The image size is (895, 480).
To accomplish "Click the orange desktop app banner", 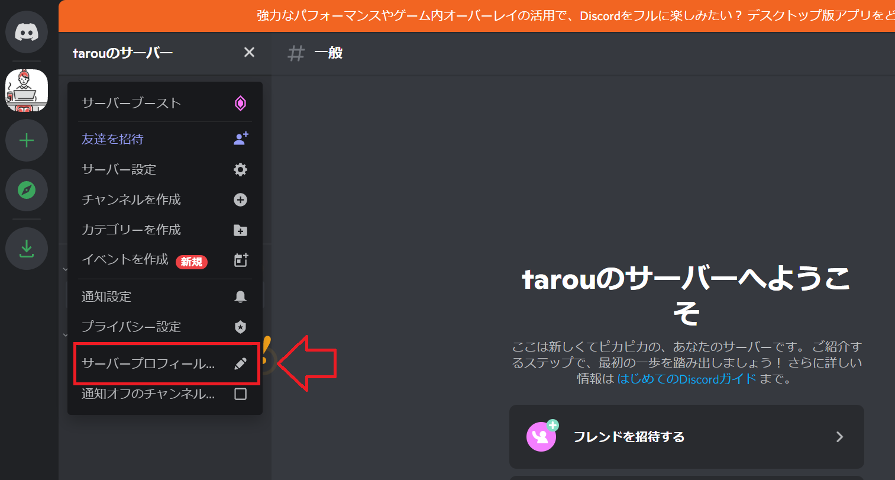I will (477, 16).
